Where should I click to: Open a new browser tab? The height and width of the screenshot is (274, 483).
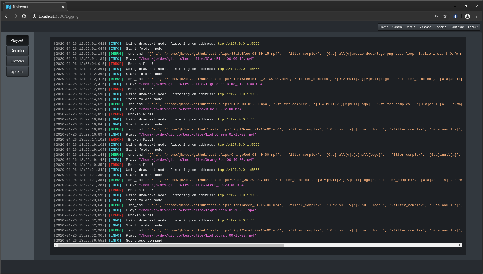[73, 7]
